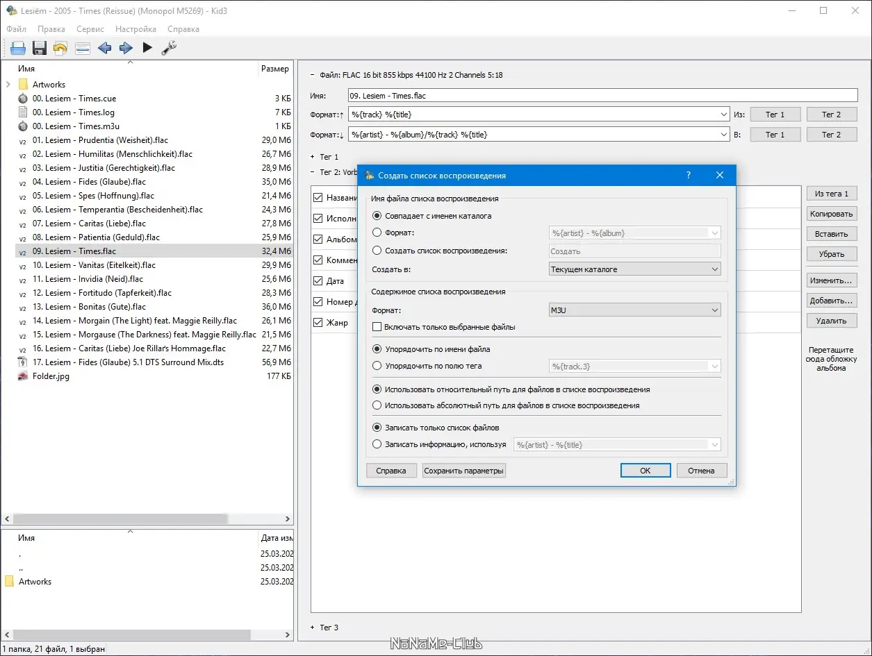Click the 'Создать' playlist name field

point(634,251)
